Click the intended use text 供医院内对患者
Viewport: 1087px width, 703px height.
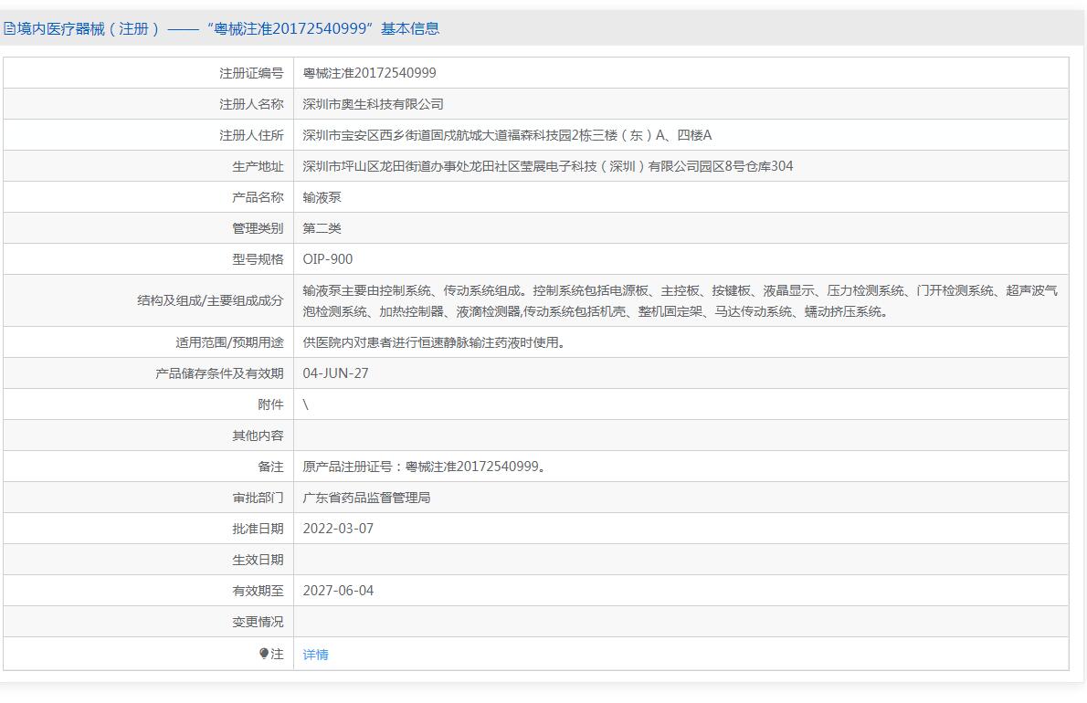(x=433, y=342)
